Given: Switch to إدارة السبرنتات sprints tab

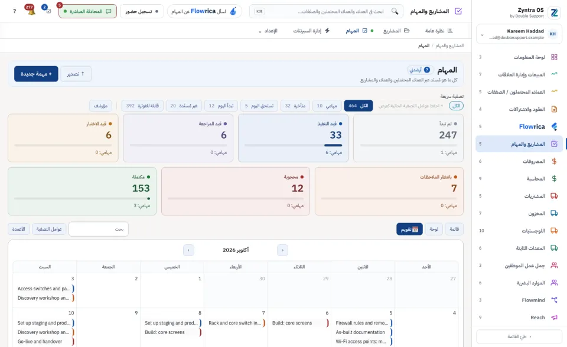Looking at the screenshot, I should pyautogui.click(x=311, y=31).
